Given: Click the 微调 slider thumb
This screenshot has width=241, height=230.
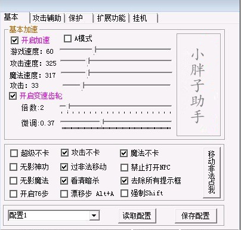Looking at the screenshot, I should tap(102, 122).
